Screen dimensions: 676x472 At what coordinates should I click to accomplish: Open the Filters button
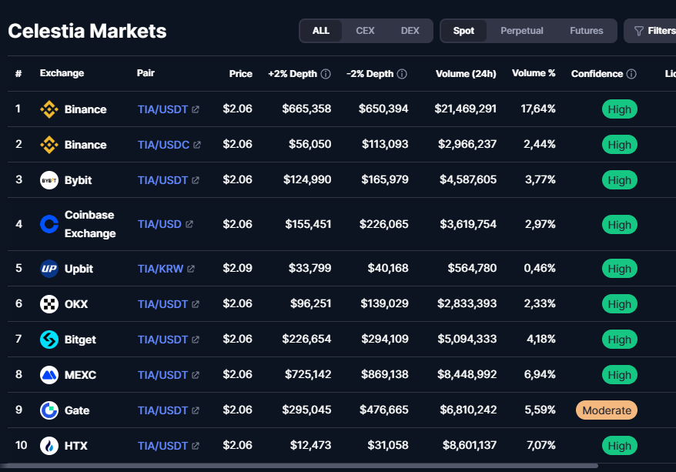pos(650,31)
